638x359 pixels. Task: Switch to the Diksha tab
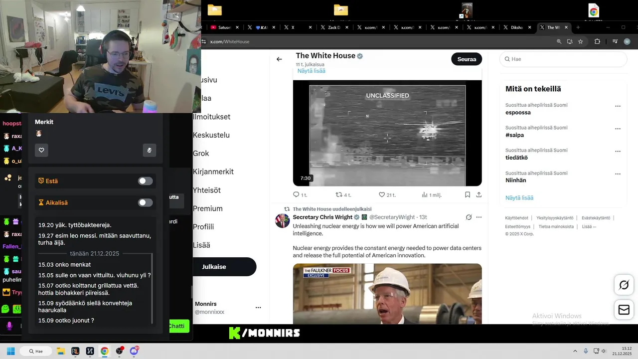point(516,27)
